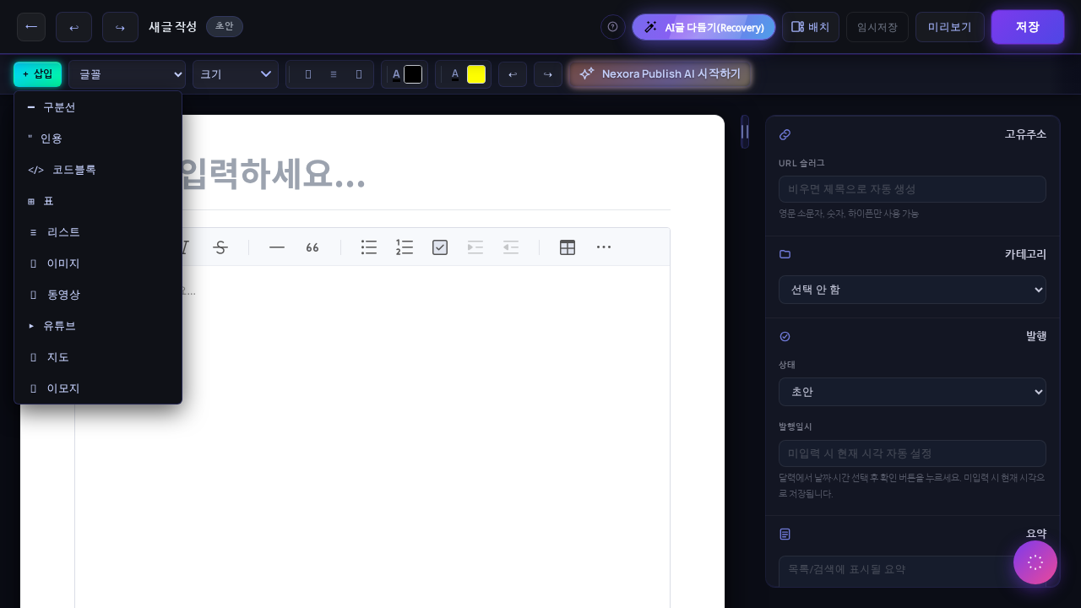Click the floating gradient AI assistant button
Viewport: 1081px width, 608px height.
1035,562
